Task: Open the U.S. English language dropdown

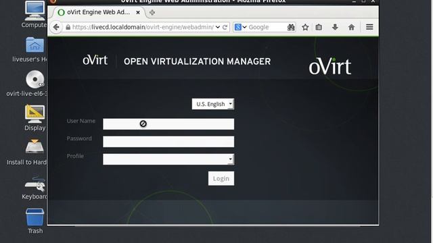Action: [x=213, y=104]
